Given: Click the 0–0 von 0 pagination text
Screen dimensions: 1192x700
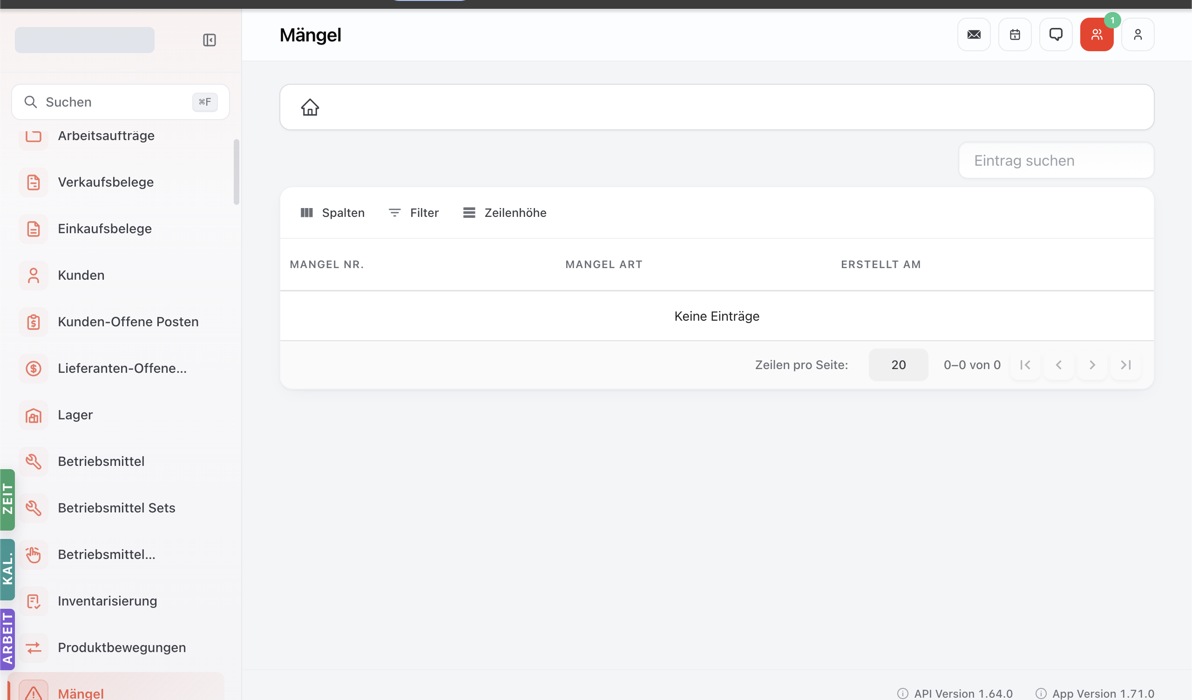Looking at the screenshot, I should pyautogui.click(x=972, y=365).
